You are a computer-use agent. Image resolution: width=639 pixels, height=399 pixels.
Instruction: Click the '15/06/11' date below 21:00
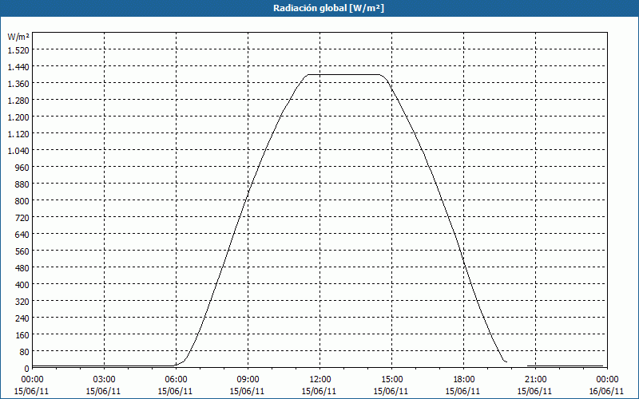tap(535, 391)
